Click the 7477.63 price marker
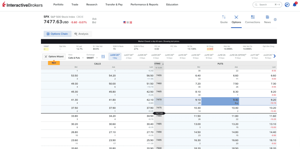The height and width of the screenshot is (149, 300). pyautogui.click(x=159, y=113)
